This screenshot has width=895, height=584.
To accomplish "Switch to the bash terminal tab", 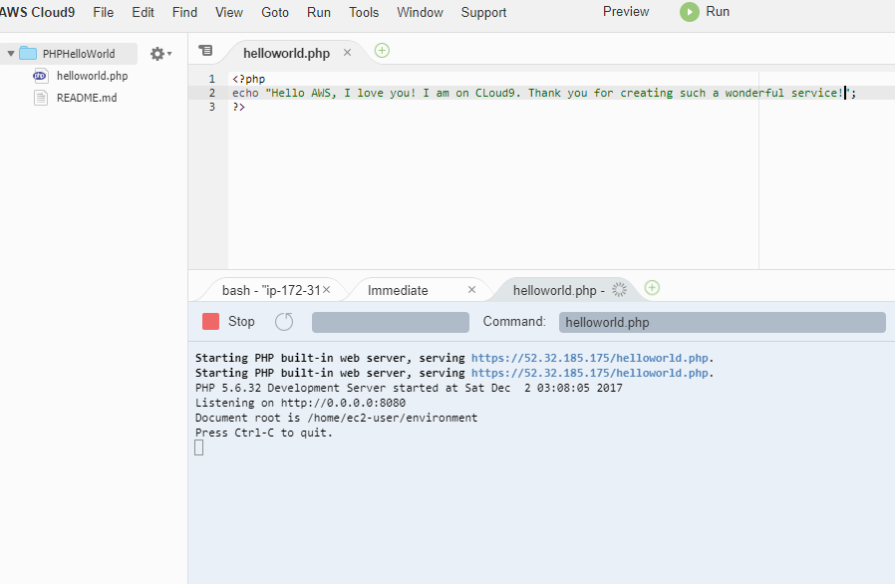I will (x=271, y=291).
